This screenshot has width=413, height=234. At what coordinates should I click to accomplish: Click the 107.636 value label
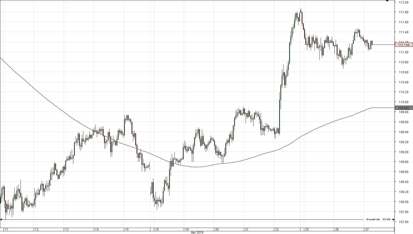tap(386, 219)
